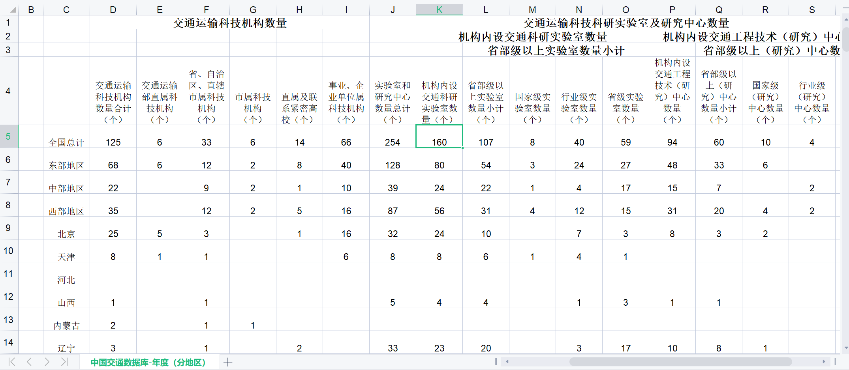Screen dimensions: 849x370
Task: Select column C header
Action: pos(66,10)
